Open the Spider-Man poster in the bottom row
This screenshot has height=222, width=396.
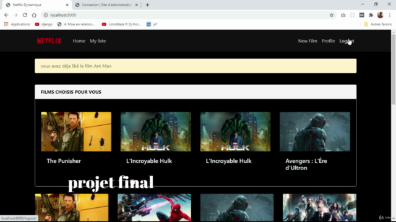(154, 207)
